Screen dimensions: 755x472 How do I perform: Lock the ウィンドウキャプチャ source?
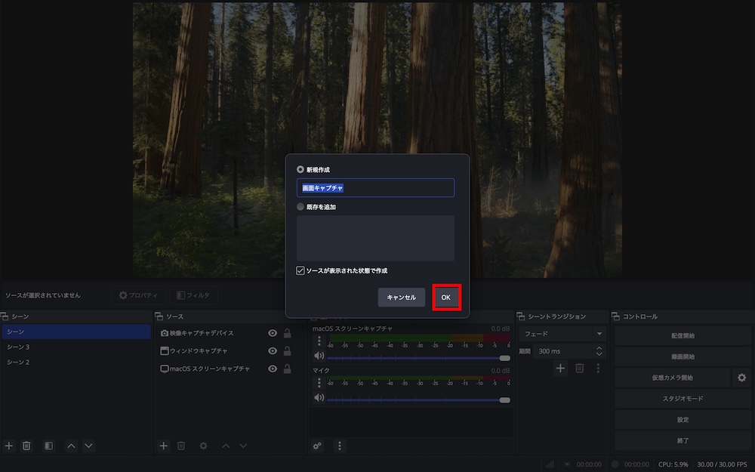click(287, 351)
